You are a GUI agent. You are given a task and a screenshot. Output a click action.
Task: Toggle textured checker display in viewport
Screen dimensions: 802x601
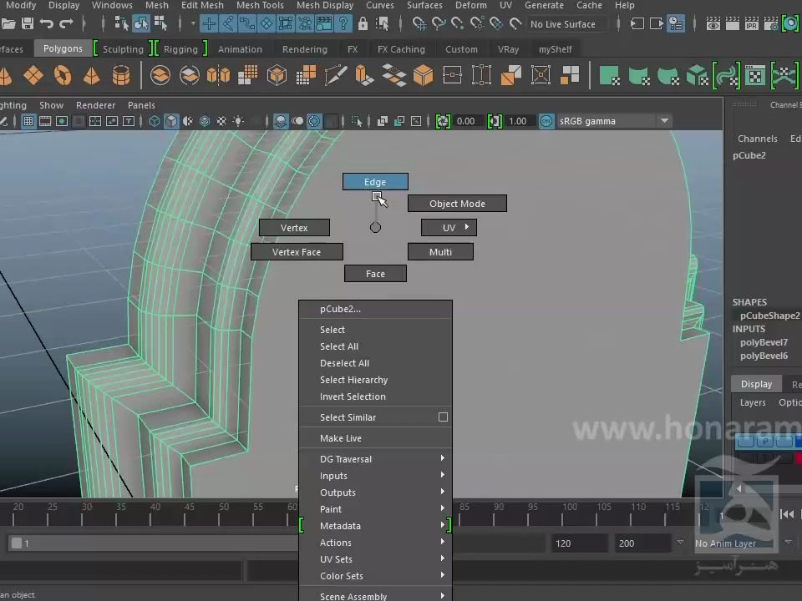[x=221, y=121]
